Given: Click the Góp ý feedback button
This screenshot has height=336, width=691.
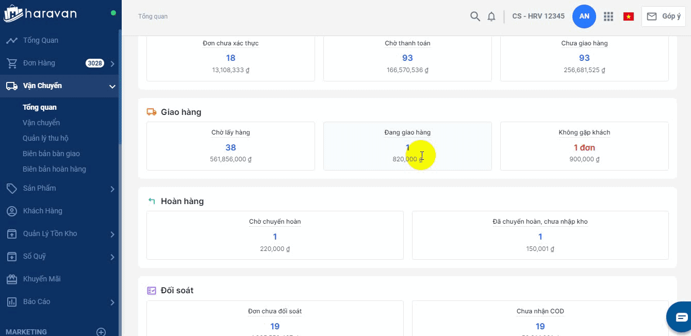Looking at the screenshot, I should click(x=663, y=16).
